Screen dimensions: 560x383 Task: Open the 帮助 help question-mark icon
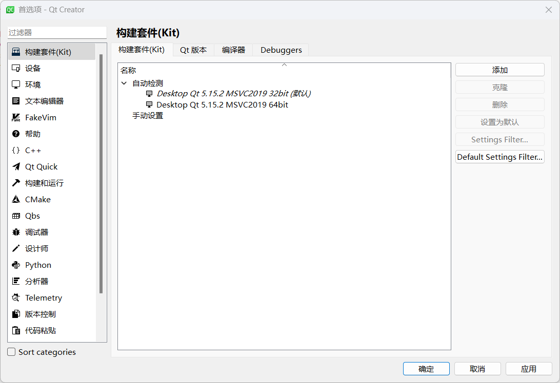(16, 134)
